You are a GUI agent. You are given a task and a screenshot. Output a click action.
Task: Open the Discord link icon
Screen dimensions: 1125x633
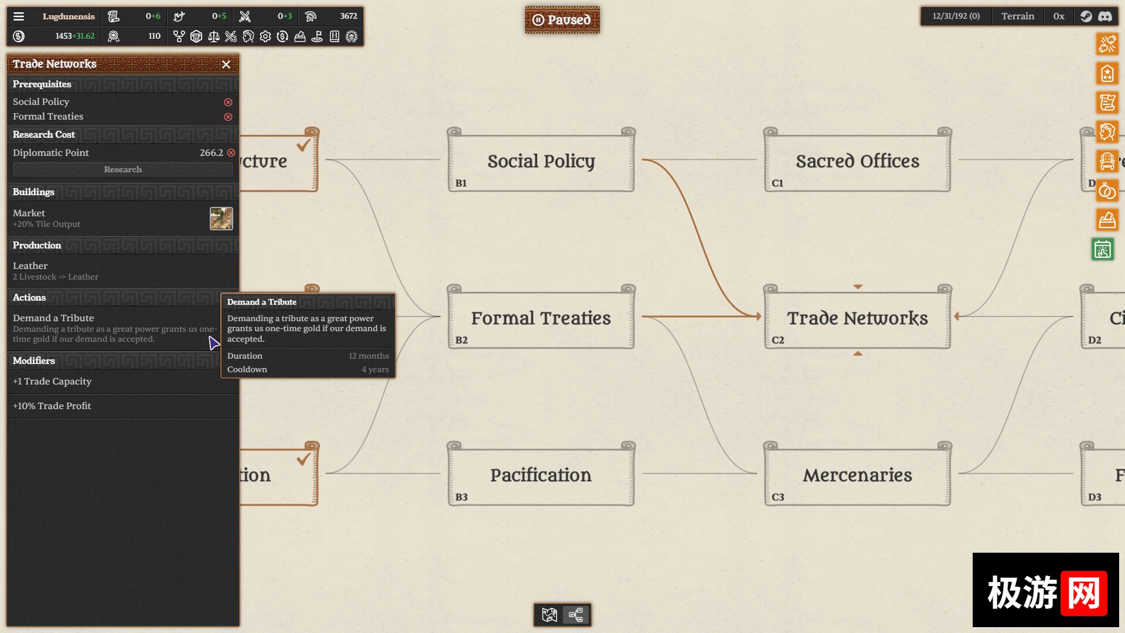pyautogui.click(x=1105, y=16)
